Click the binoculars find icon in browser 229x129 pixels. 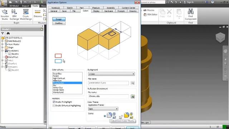point(8,33)
